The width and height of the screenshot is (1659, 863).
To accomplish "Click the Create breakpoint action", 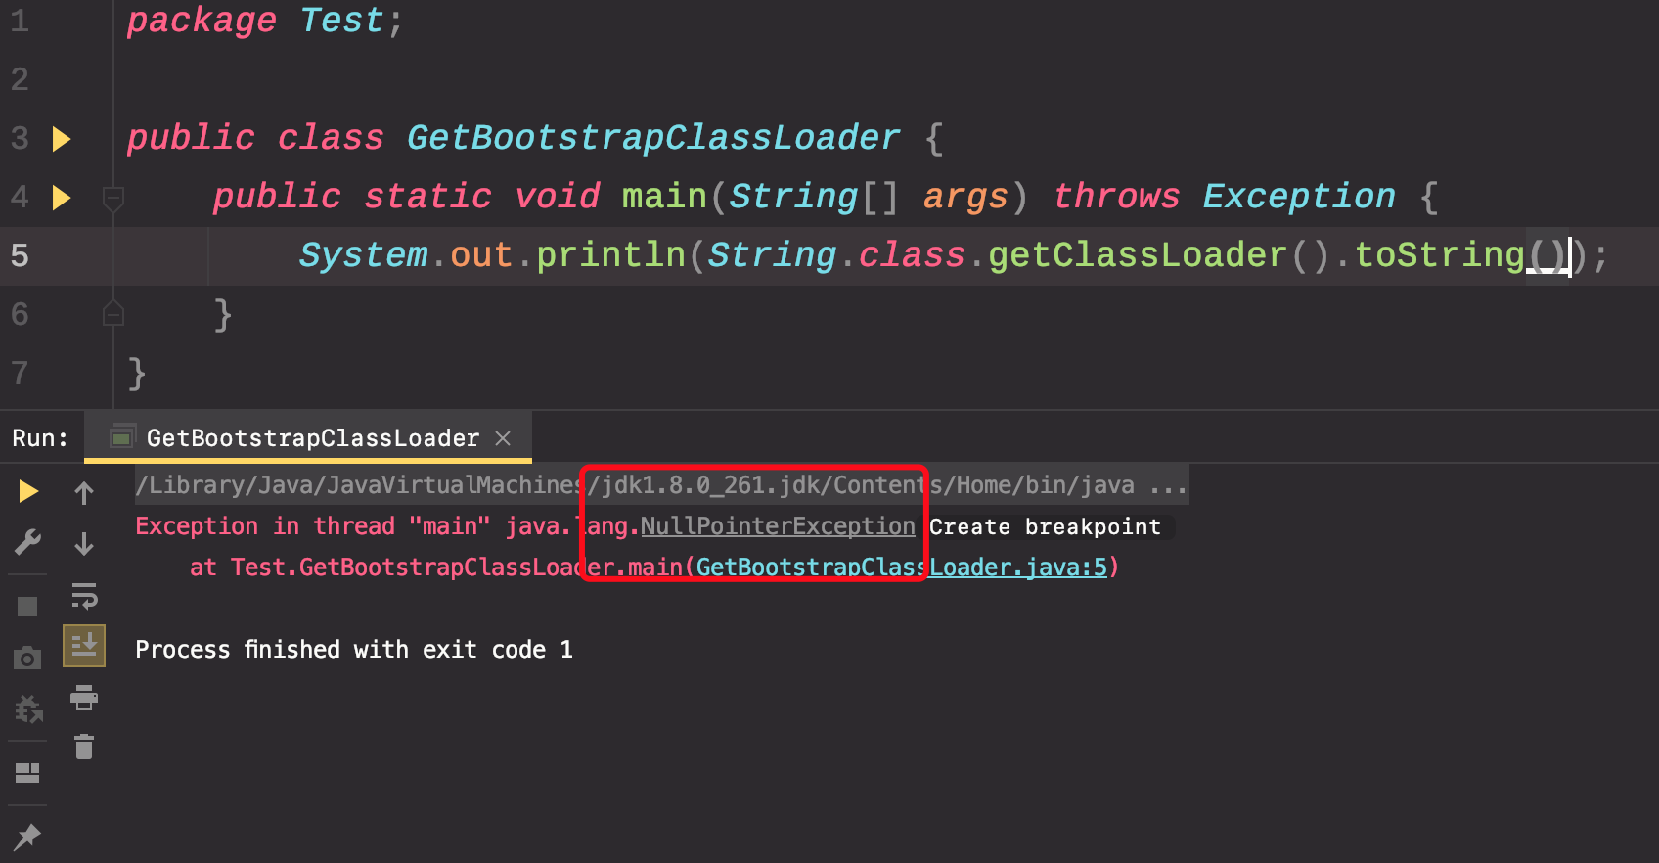I will tap(1045, 527).
